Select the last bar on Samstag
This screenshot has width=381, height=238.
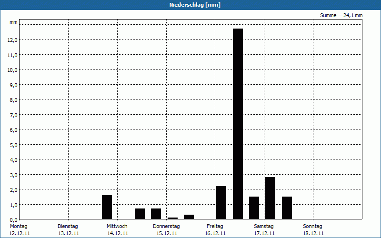[287, 208]
